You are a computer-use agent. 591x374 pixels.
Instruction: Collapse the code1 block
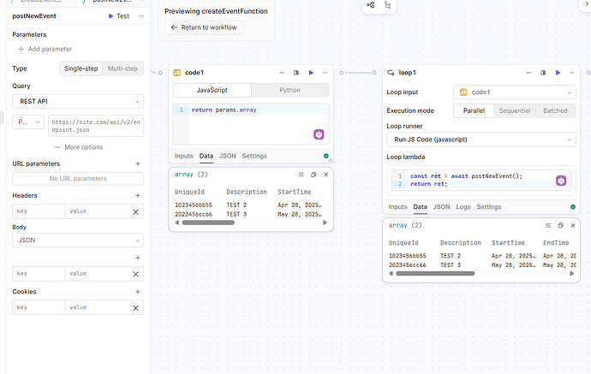pyautogui.click(x=282, y=73)
